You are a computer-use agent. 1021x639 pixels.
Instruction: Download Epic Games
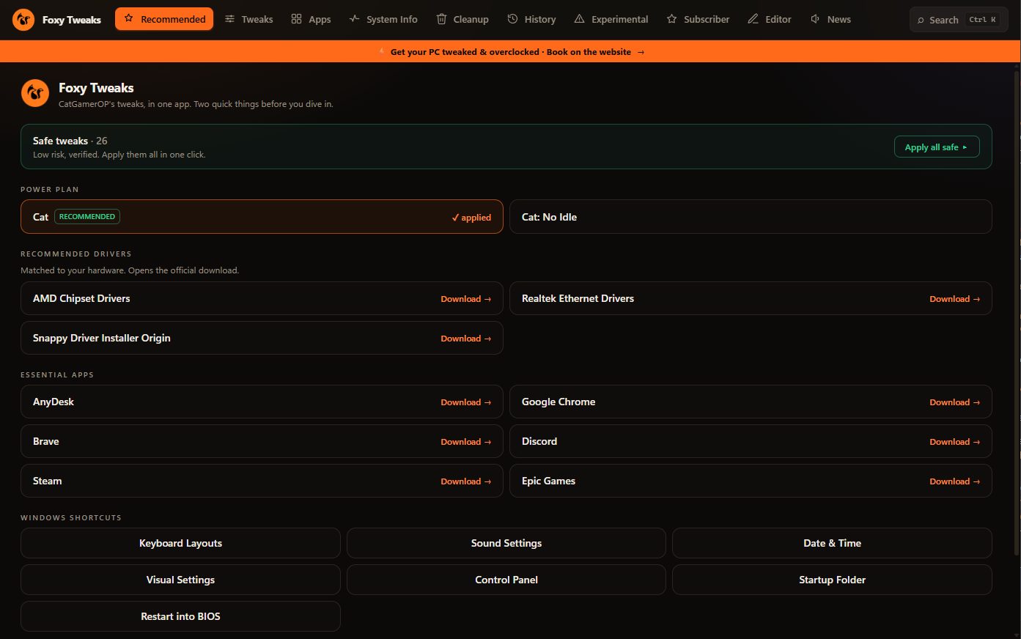pyautogui.click(x=954, y=481)
